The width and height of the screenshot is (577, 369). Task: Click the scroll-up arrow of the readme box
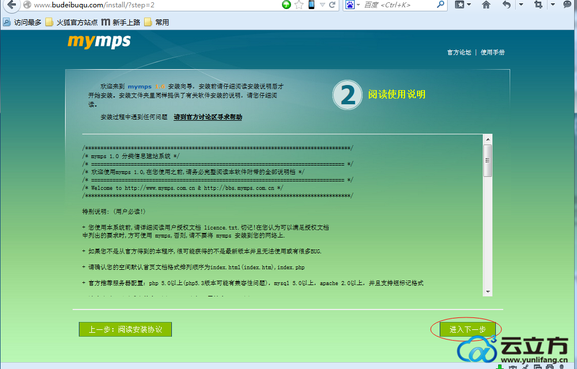(x=487, y=139)
